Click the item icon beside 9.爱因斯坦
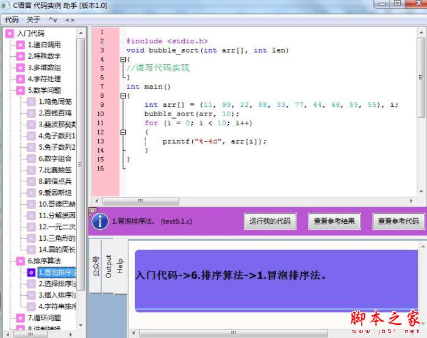The width and height of the screenshot is (427, 338). (31, 193)
